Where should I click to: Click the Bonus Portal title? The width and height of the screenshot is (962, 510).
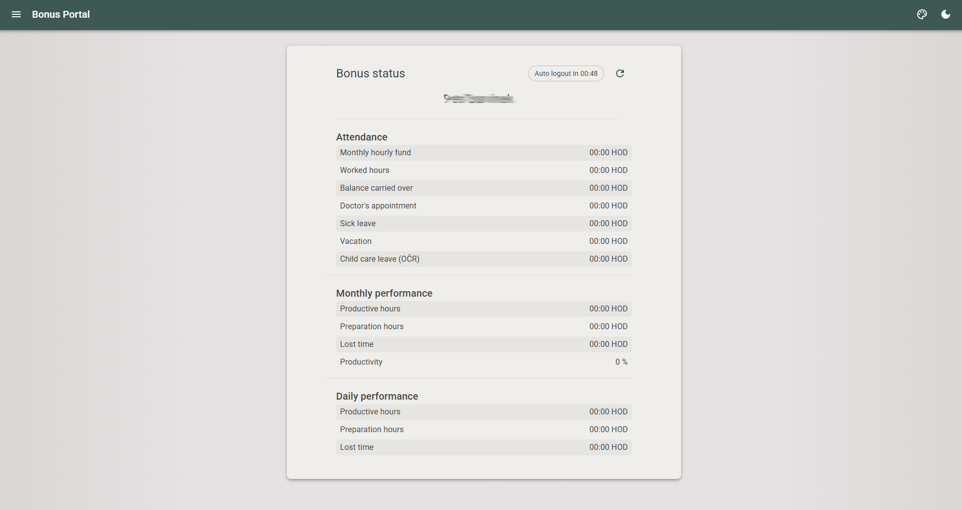[61, 14]
